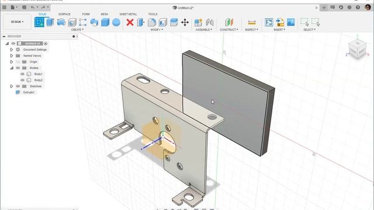Select the Offset Face tool
Screen dimensions: 374x210
174,22
